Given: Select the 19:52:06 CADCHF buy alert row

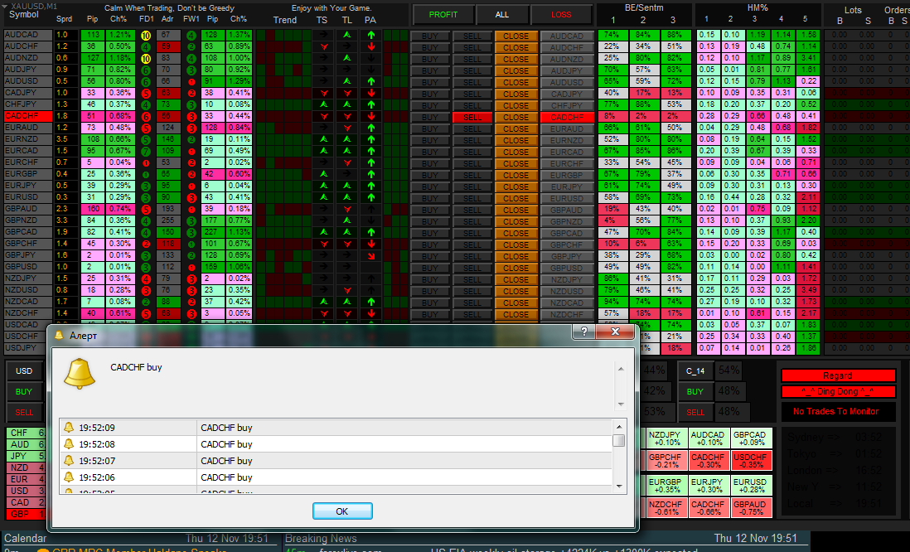Looking at the screenshot, I should 336,477.
